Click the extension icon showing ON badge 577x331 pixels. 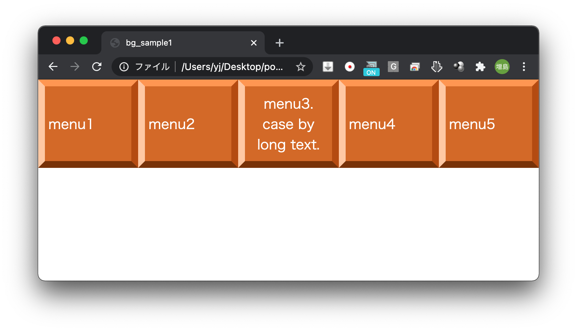[x=371, y=67]
